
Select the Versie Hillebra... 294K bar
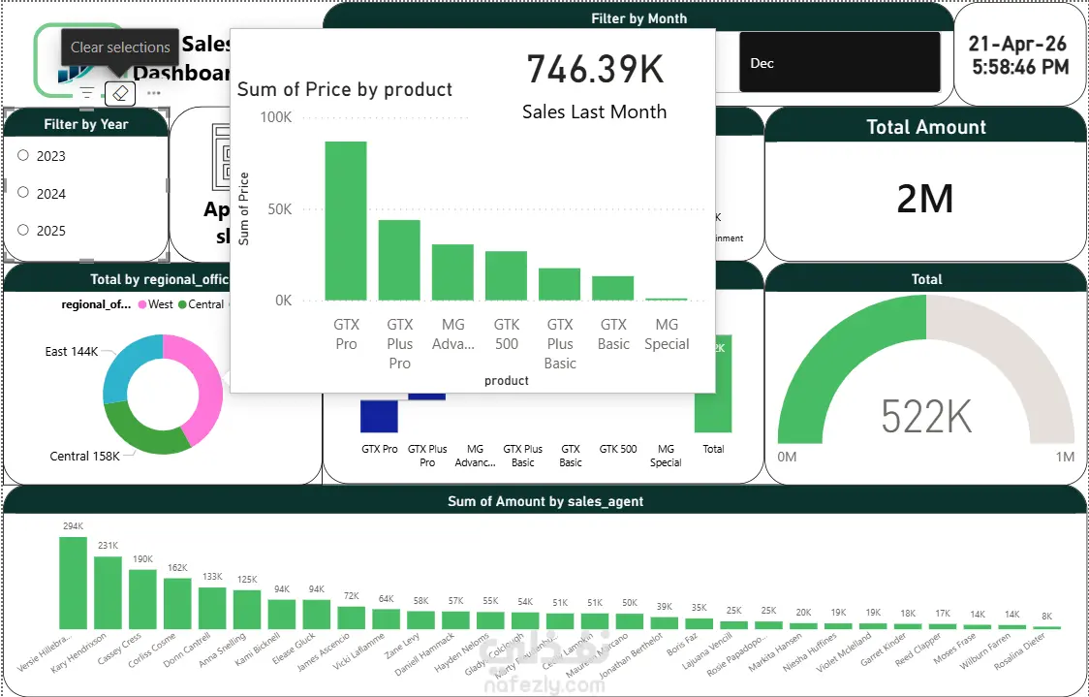pos(73,583)
